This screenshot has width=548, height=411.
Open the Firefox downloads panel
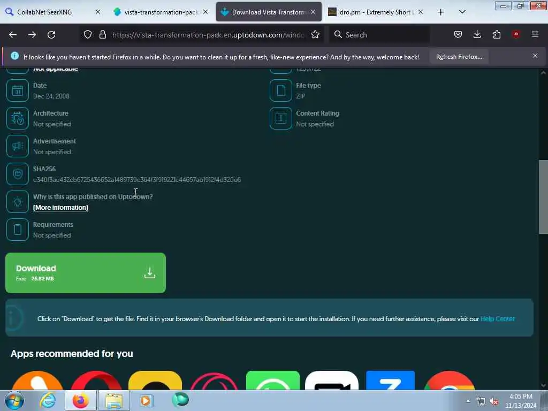pyautogui.click(x=477, y=34)
